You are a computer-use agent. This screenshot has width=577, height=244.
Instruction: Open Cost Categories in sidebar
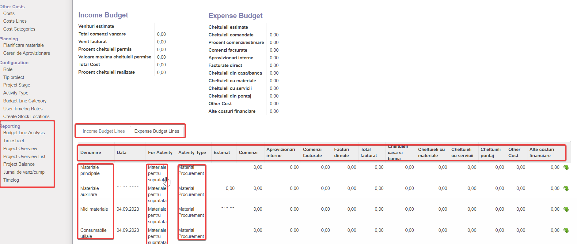point(19,29)
